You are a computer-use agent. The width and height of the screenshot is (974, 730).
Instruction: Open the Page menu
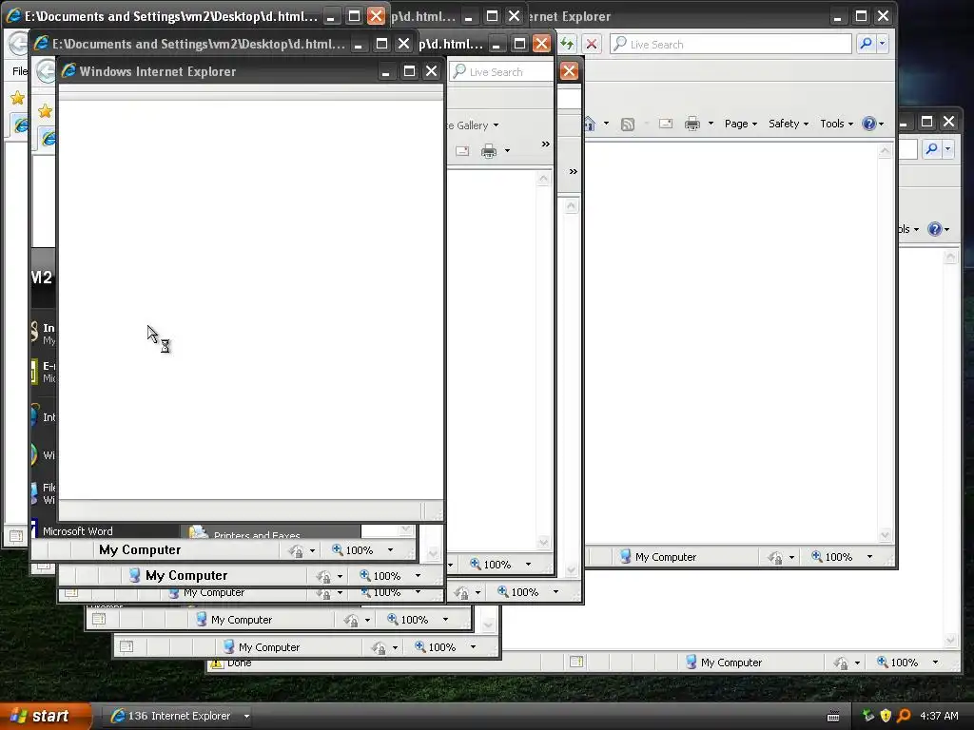point(740,124)
